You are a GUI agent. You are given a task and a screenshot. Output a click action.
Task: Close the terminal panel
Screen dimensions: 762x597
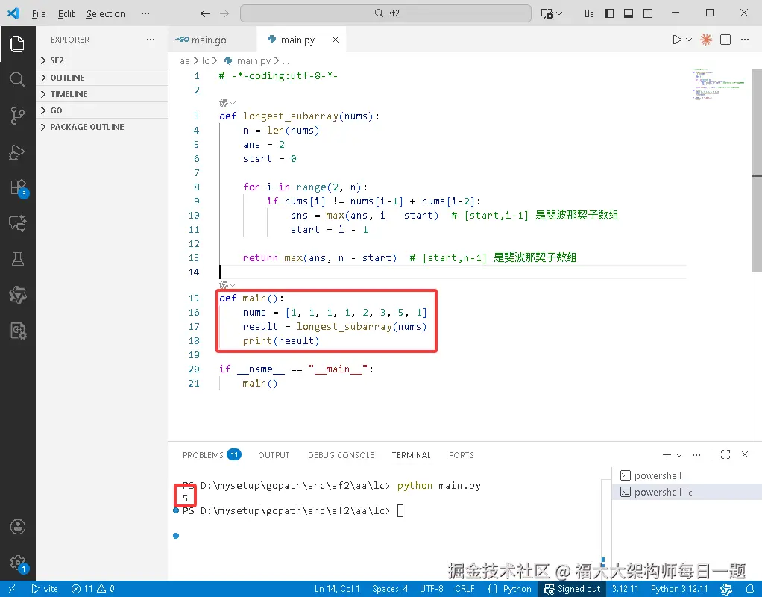745,455
